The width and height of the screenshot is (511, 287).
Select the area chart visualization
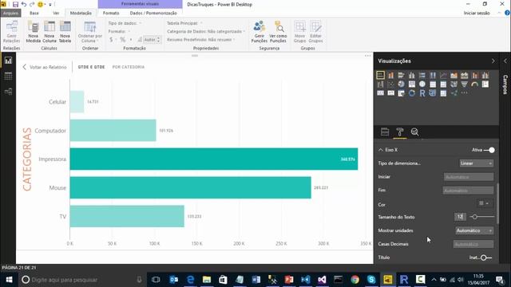[x=454, y=75]
